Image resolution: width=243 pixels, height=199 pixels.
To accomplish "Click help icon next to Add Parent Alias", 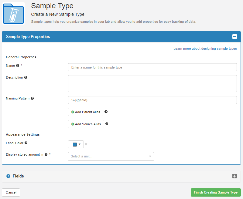I will [106, 112].
